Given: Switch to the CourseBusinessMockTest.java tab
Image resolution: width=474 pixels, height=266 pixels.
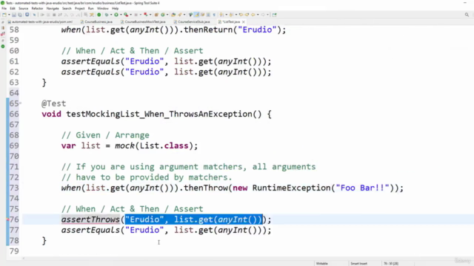Looking at the screenshot, I should click(x=143, y=21).
